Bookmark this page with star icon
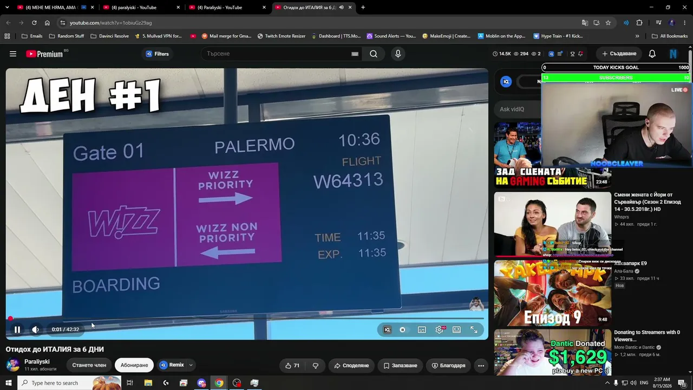The height and width of the screenshot is (390, 693). click(x=608, y=23)
